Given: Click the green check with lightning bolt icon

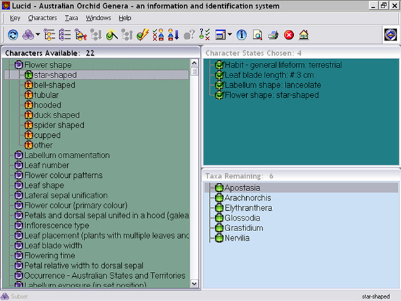Looking at the screenshot, I should [x=143, y=35].
